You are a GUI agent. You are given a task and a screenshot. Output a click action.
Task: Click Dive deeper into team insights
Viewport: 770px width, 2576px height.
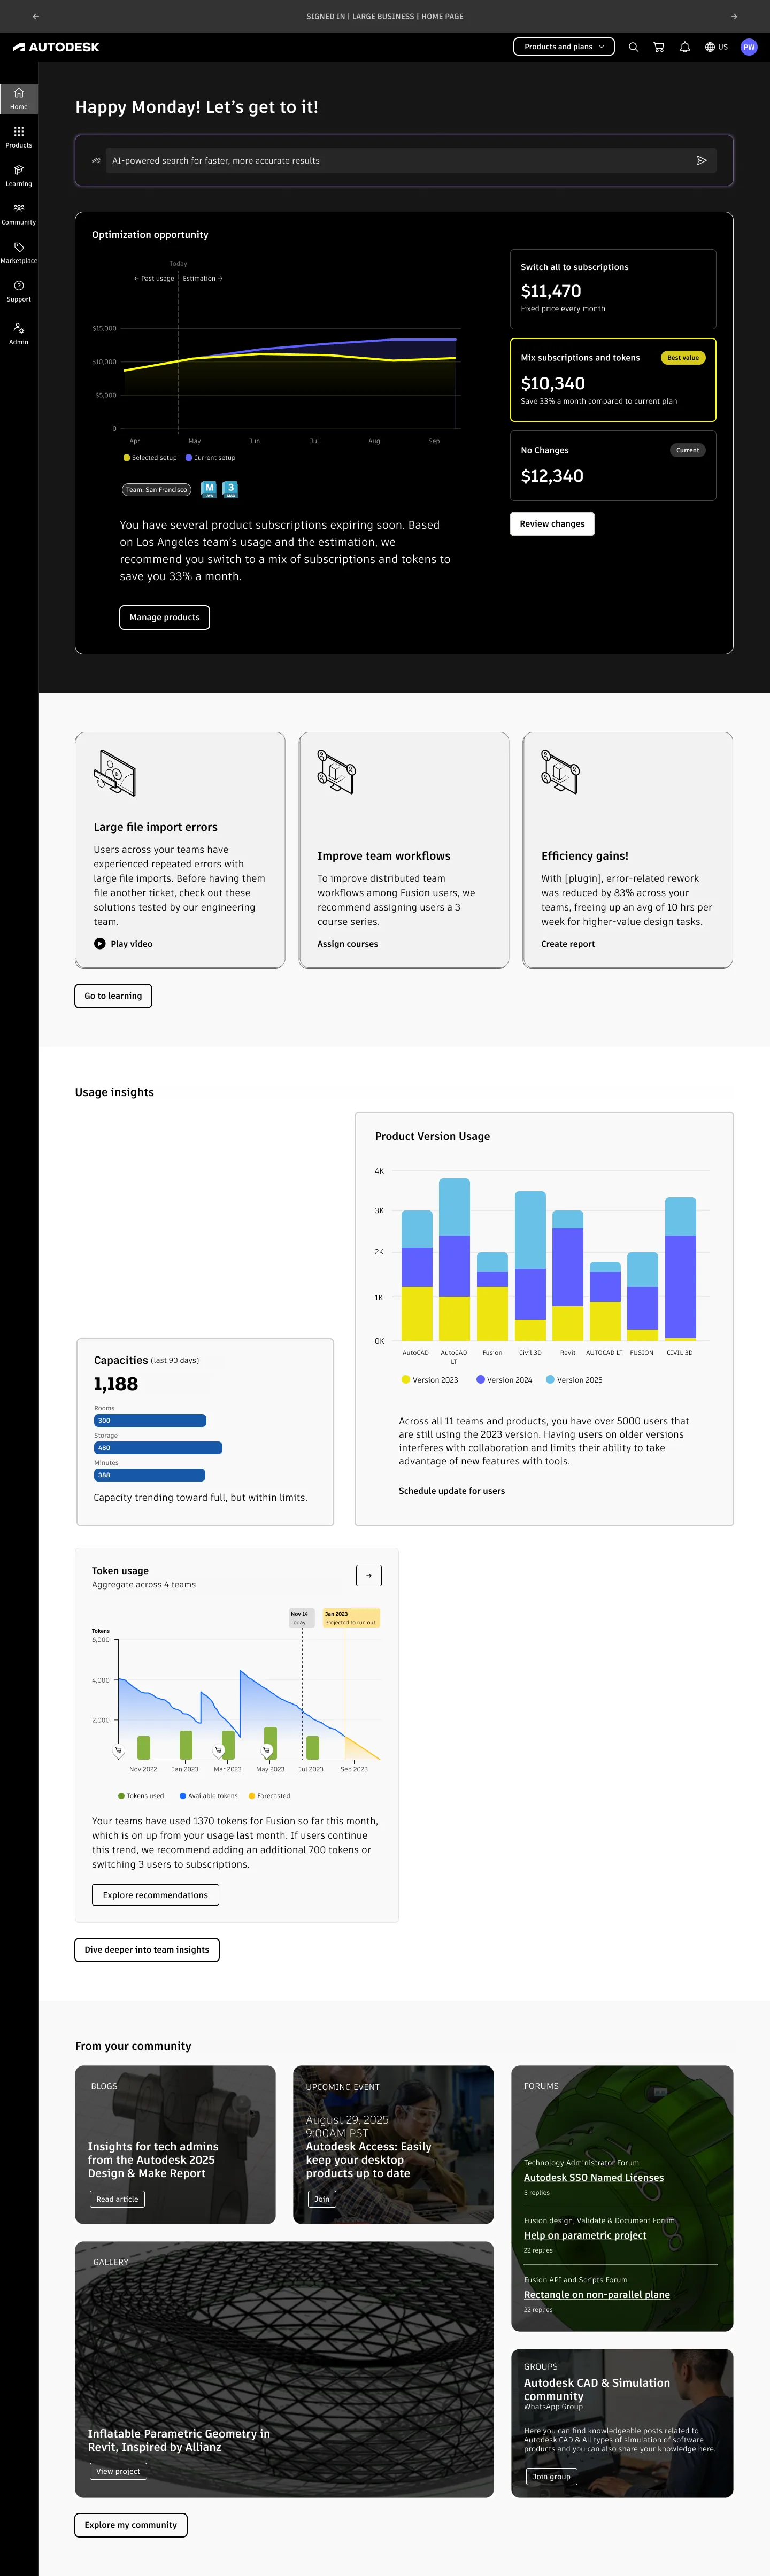[147, 1950]
